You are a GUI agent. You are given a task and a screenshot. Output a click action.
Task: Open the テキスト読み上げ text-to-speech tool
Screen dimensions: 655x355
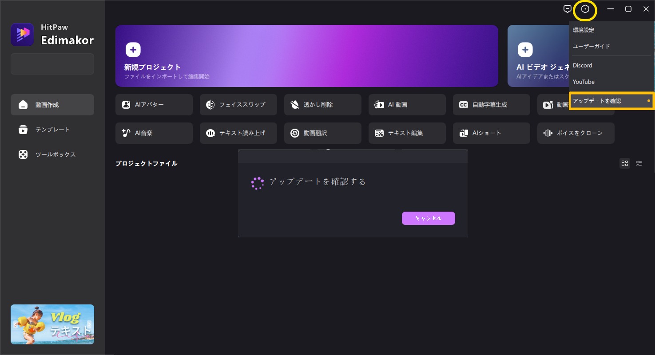coord(238,133)
